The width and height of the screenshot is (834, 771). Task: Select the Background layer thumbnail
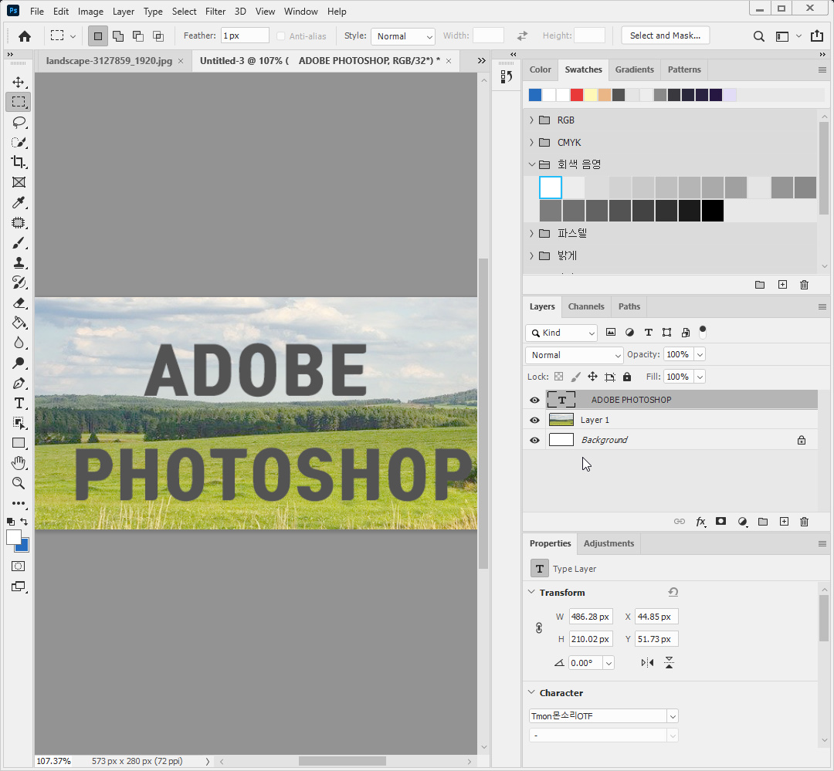point(561,440)
